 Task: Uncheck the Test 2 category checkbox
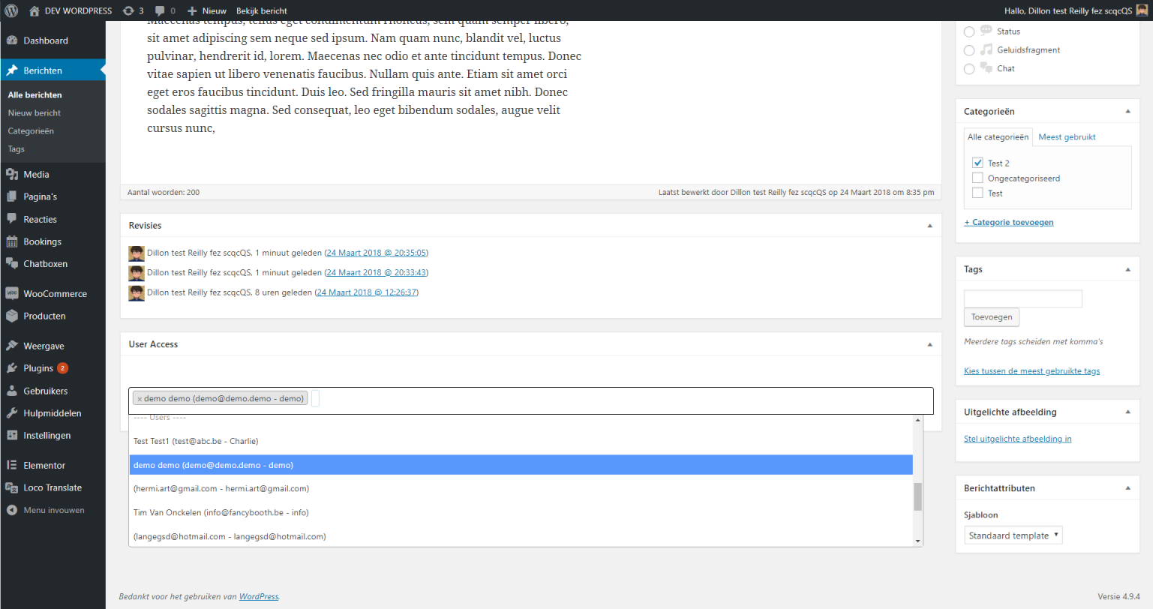[x=977, y=163]
